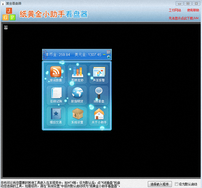Open 模拟交易 star book icon
The image size is (202, 188).
56,116
